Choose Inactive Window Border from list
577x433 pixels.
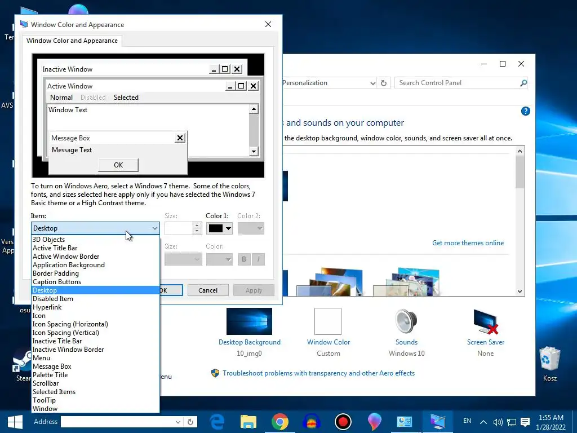coord(95,350)
